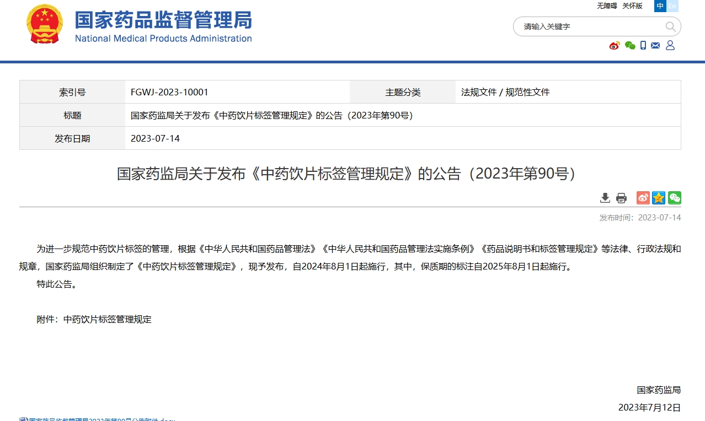The height and width of the screenshot is (421, 705).
Task: Print the announcement with printer icon
Action: pyautogui.click(x=622, y=198)
